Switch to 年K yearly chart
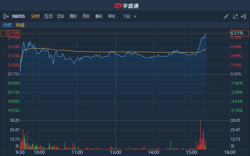 point(112,16)
